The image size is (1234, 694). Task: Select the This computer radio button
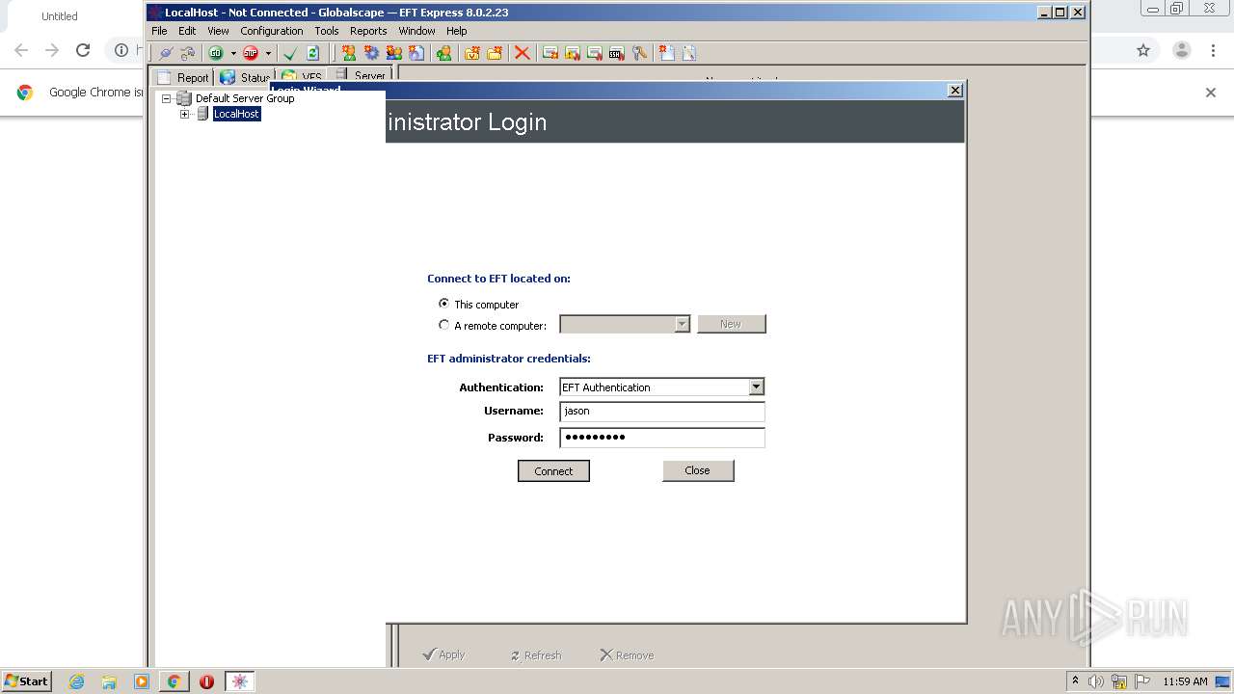[x=443, y=304]
